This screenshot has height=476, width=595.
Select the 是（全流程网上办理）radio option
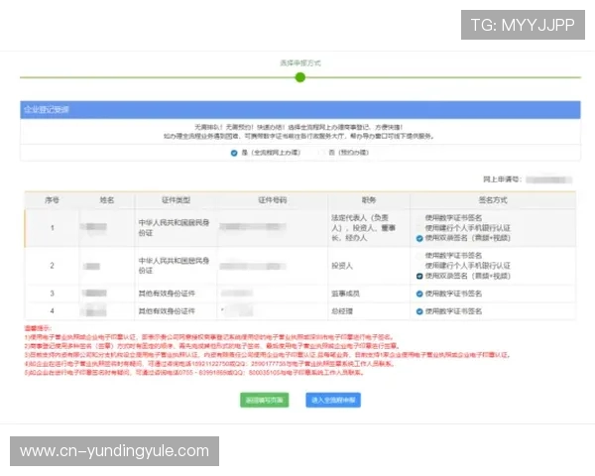click(x=234, y=153)
